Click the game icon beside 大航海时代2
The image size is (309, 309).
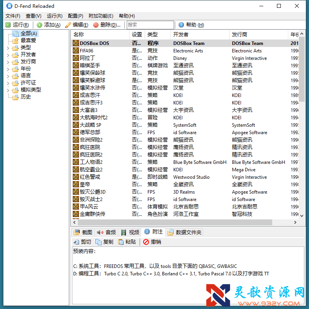point(76,117)
